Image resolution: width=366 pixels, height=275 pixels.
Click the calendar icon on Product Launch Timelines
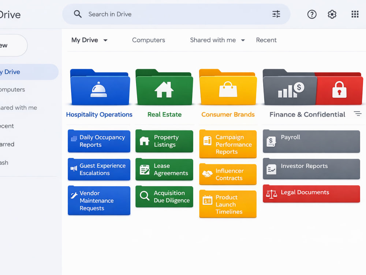click(207, 200)
